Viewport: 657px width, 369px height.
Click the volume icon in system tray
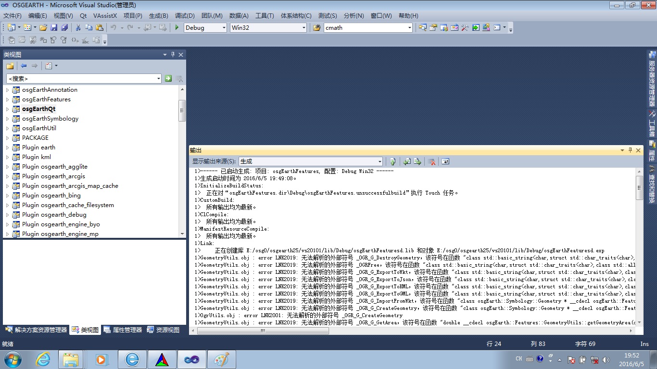click(606, 359)
